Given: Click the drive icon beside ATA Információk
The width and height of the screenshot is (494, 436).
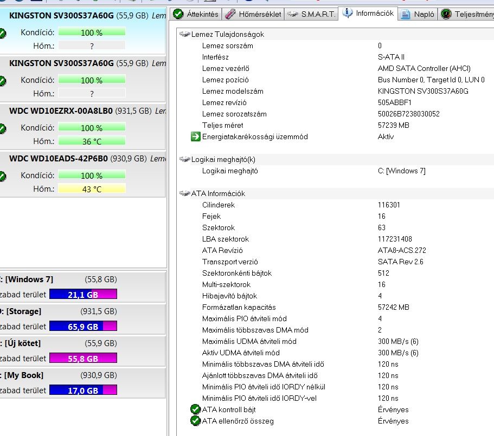Looking at the screenshot, I should [x=184, y=193].
